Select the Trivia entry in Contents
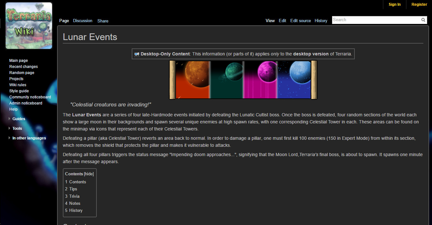This screenshot has width=432, height=225. (74, 196)
